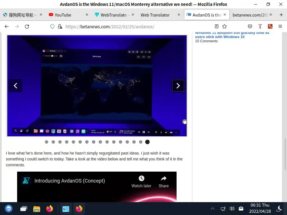
Task: Toggle night mode moon icon
Action: pyautogui.click(x=279, y=209)
